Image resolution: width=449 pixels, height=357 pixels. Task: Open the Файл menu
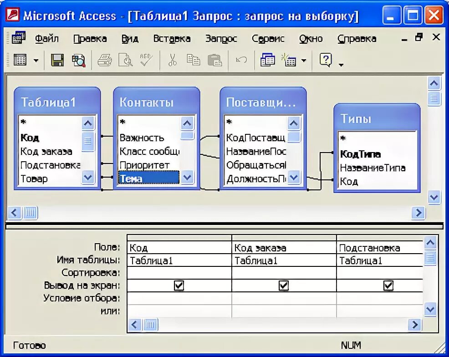point(47,39)
